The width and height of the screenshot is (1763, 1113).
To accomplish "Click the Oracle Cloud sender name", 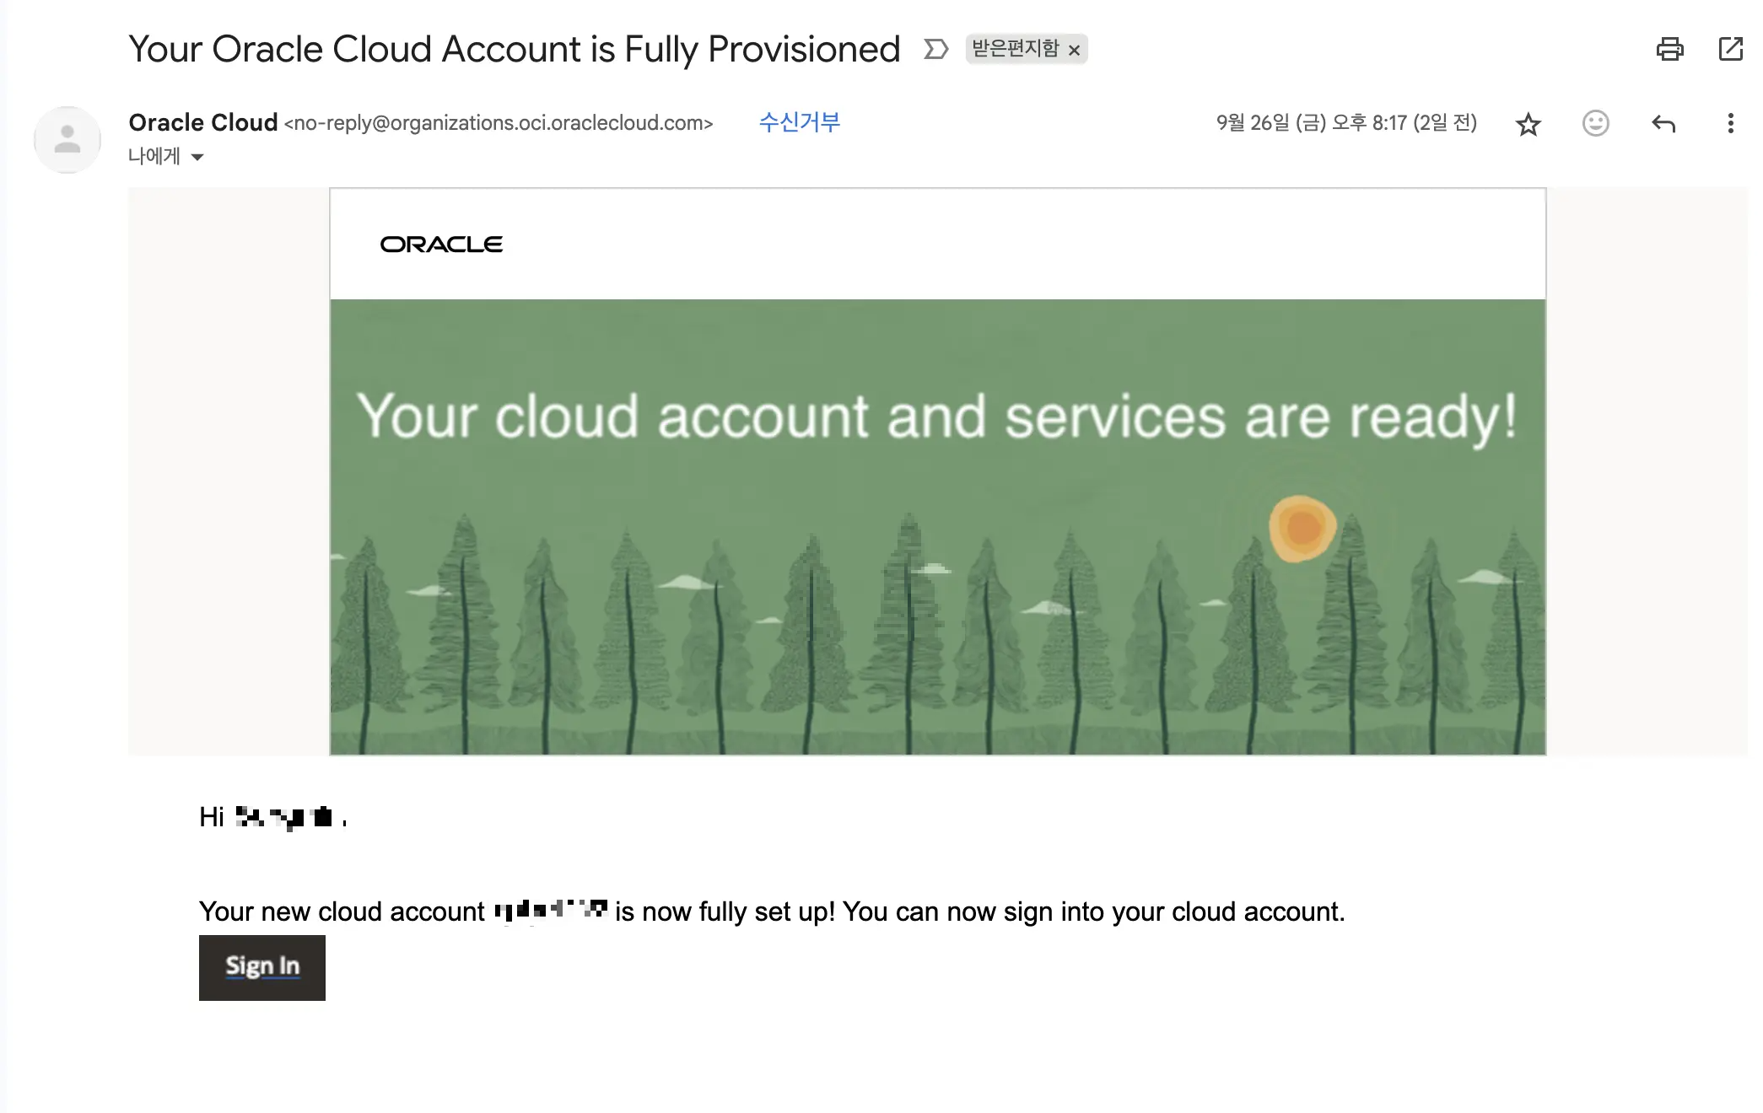I will tap(202, 121).
